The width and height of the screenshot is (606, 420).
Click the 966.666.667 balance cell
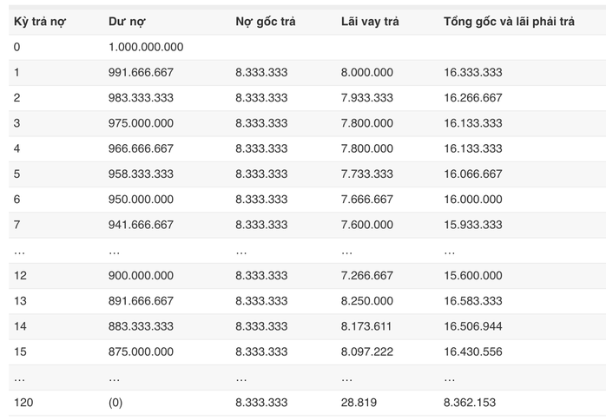click(x=141, y=148)
